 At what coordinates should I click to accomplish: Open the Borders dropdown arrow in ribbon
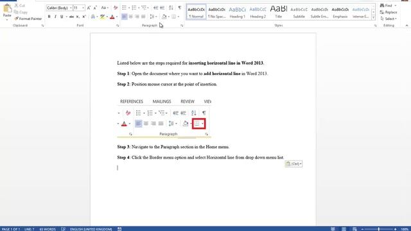coord(179,17)
